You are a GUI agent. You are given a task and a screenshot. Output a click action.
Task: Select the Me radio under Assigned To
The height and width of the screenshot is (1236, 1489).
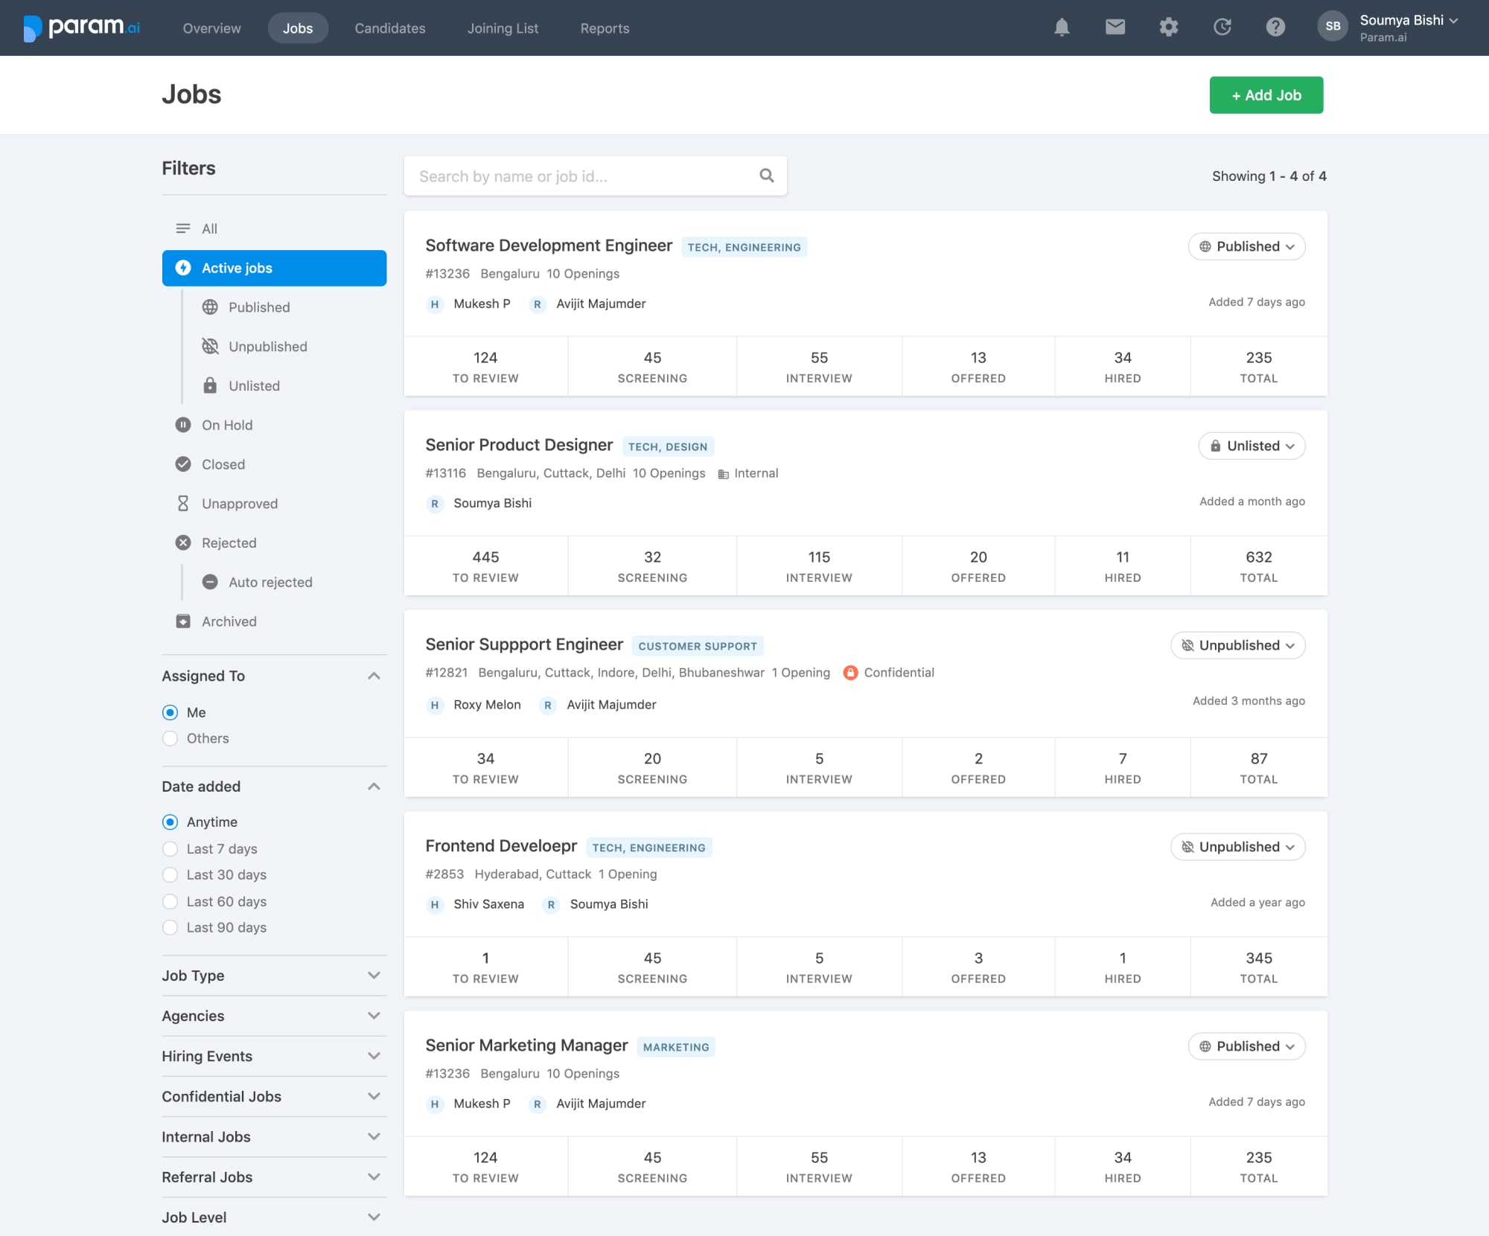(x=170, y=713)
